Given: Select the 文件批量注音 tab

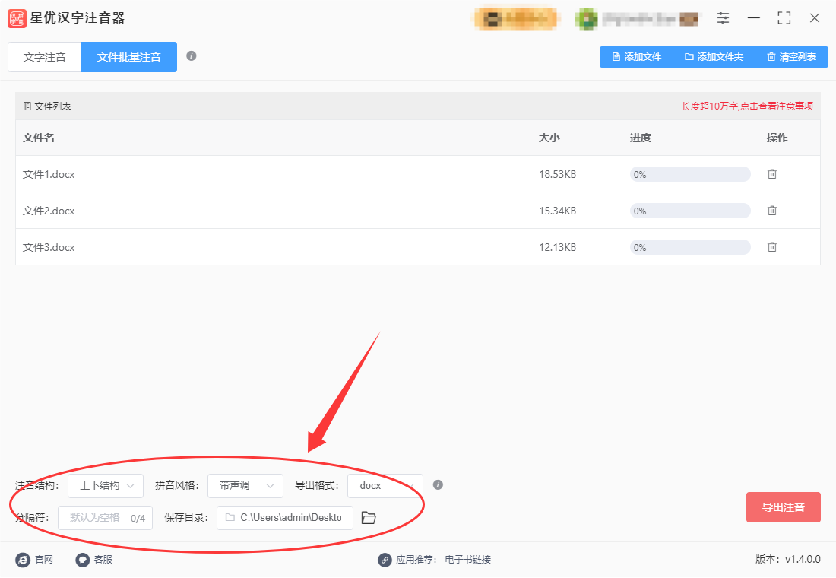Looking at the screenshot, I should click(129, 57).
